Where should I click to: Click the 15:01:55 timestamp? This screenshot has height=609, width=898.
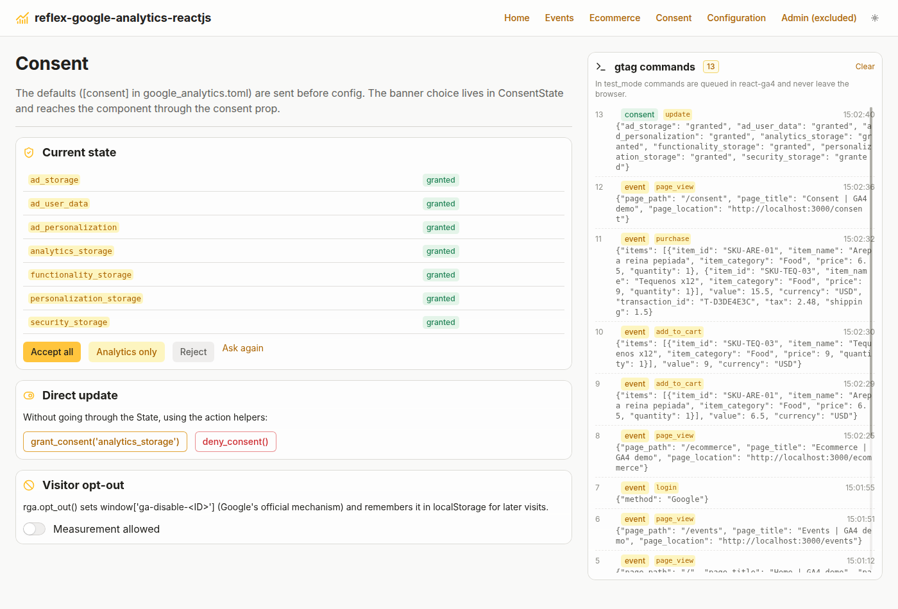pyautogui.click(x=860, y=488)
